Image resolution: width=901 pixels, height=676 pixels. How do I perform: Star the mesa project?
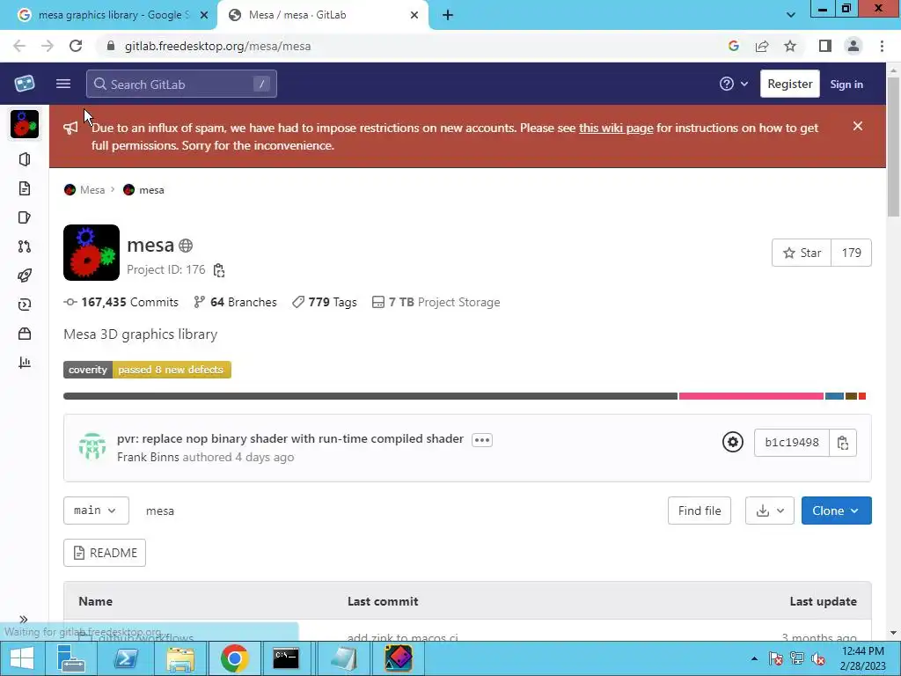(x=802, y=253)
